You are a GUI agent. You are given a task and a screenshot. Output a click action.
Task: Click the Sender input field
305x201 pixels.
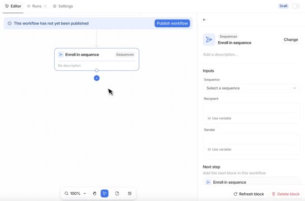(x=251, y=140)
